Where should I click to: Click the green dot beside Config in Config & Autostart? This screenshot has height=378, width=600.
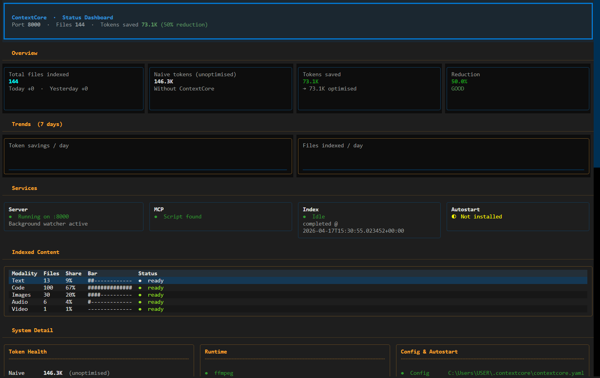click(x=402, y=373)
